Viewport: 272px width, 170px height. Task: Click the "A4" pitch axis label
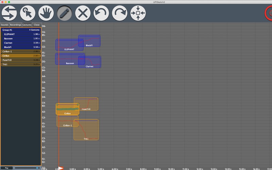pos(44,76)
